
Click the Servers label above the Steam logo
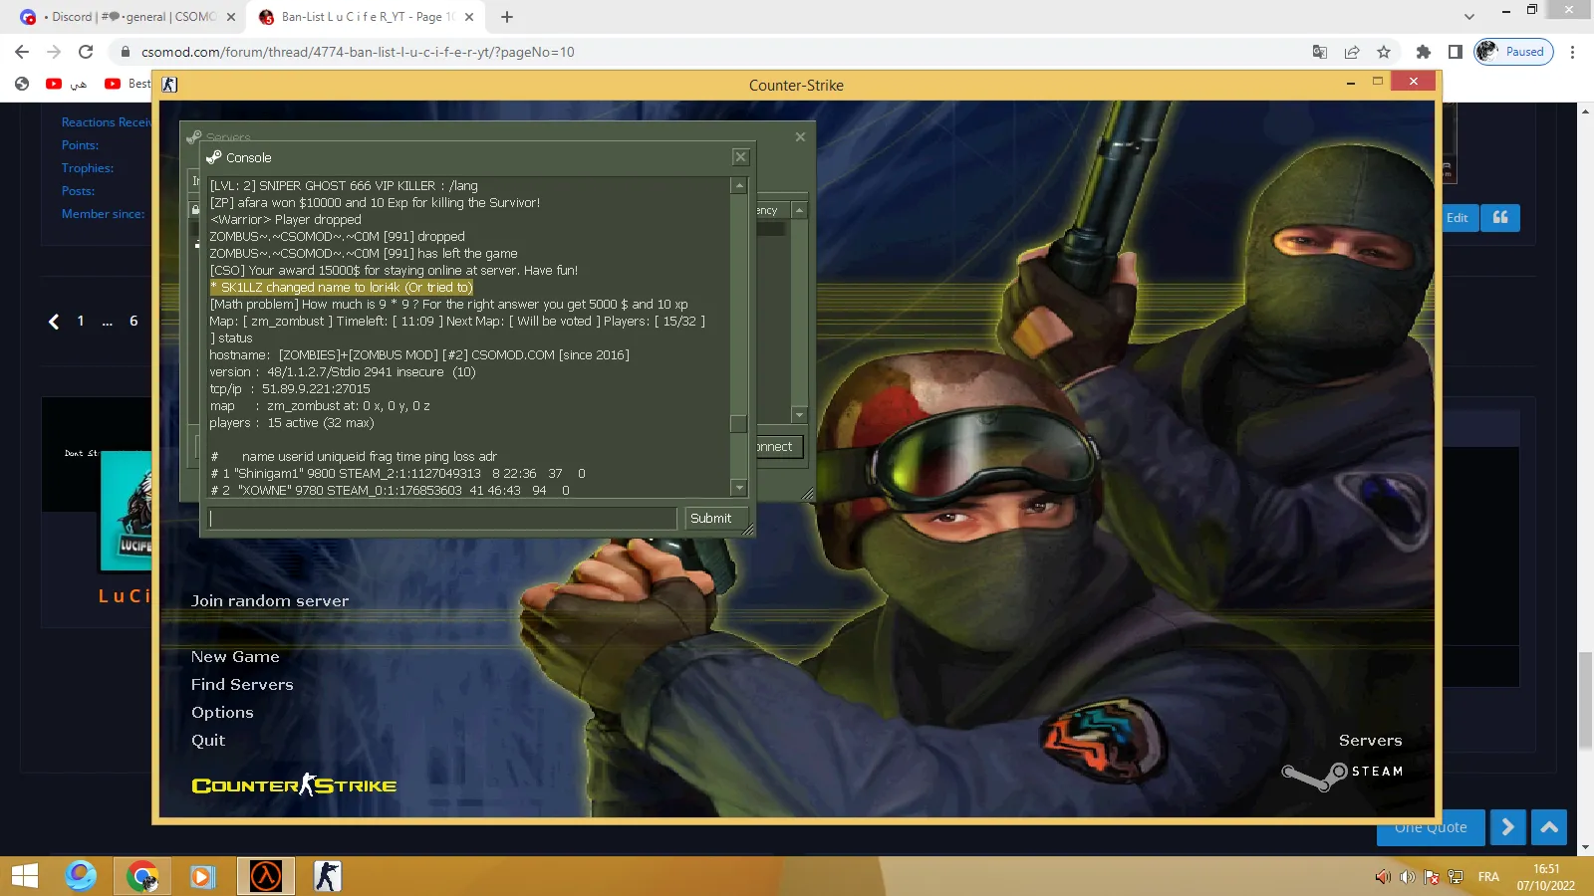point(1370,741)
